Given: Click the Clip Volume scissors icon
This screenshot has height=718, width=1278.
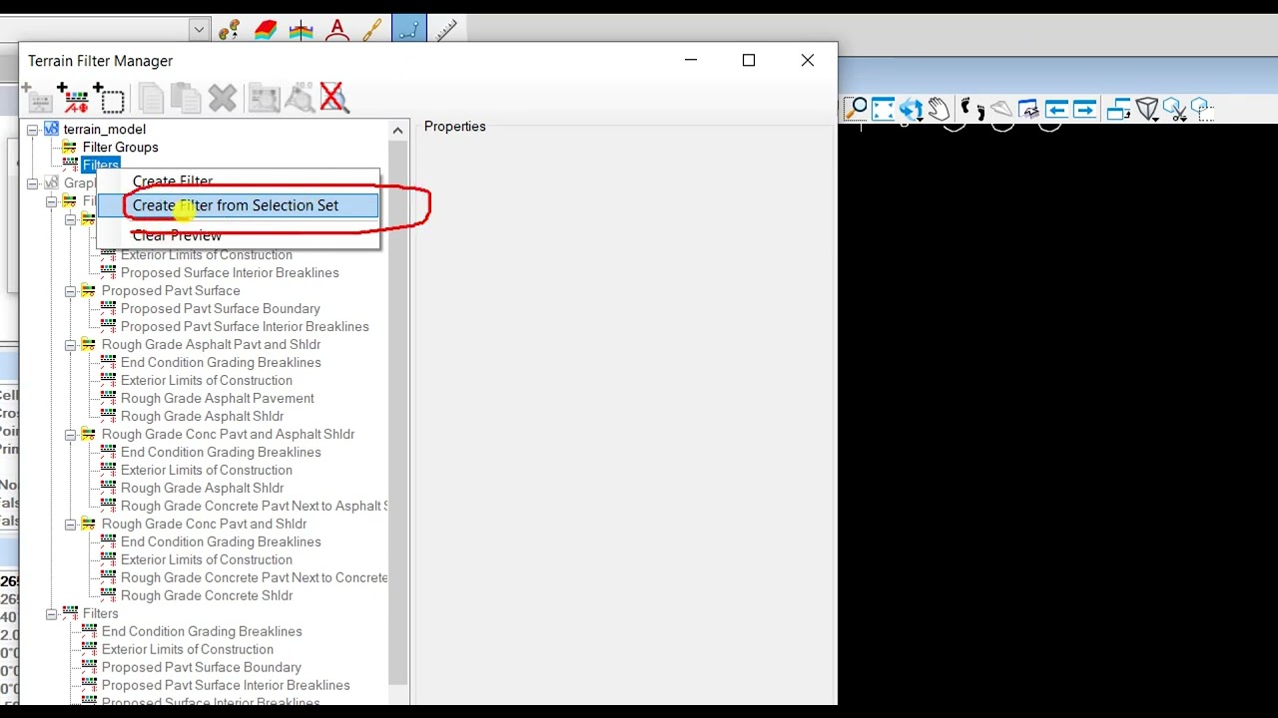Looking at the screenshot, I should coord(1174,108).
